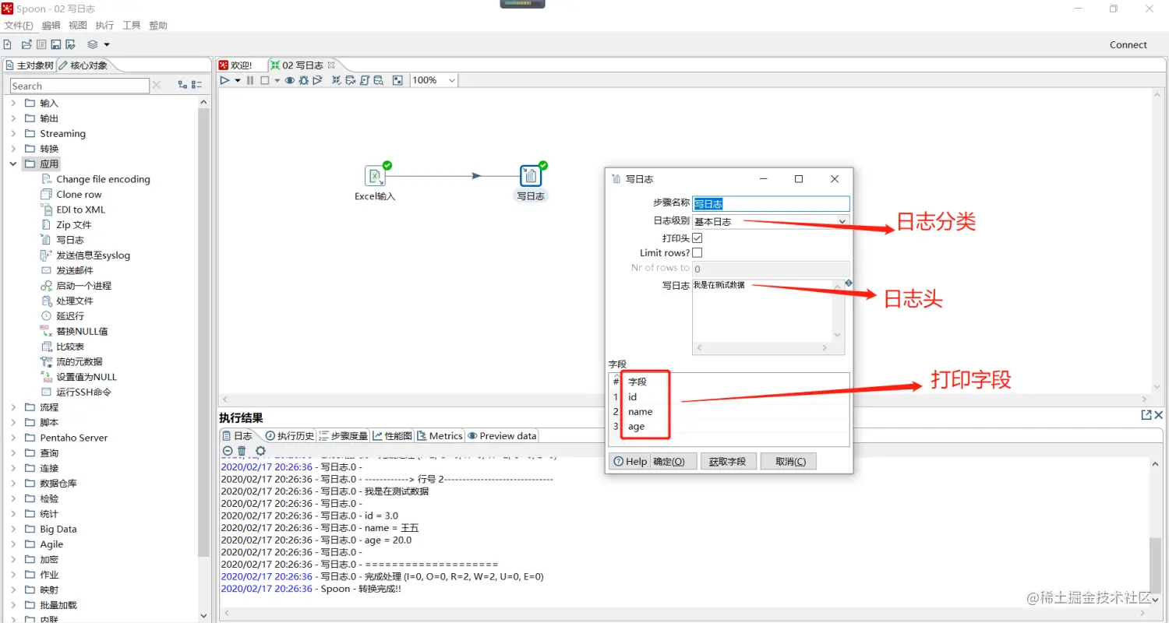The image size is (1169, 623).
Task: Run the transformation with play icon
Action: (225, 80)
